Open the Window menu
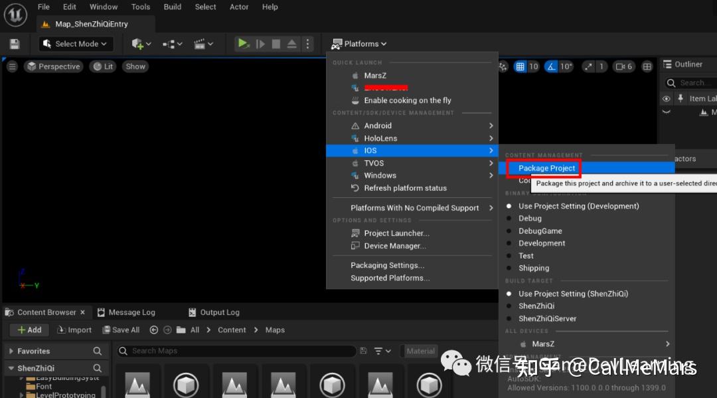This screenshot has height=398, width=717. tap(104, 7)
